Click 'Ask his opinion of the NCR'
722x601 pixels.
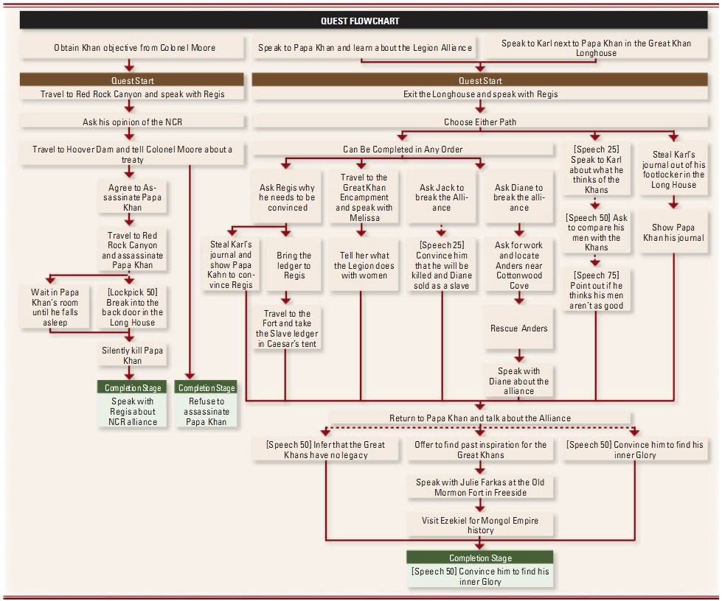tap(132, 122)
